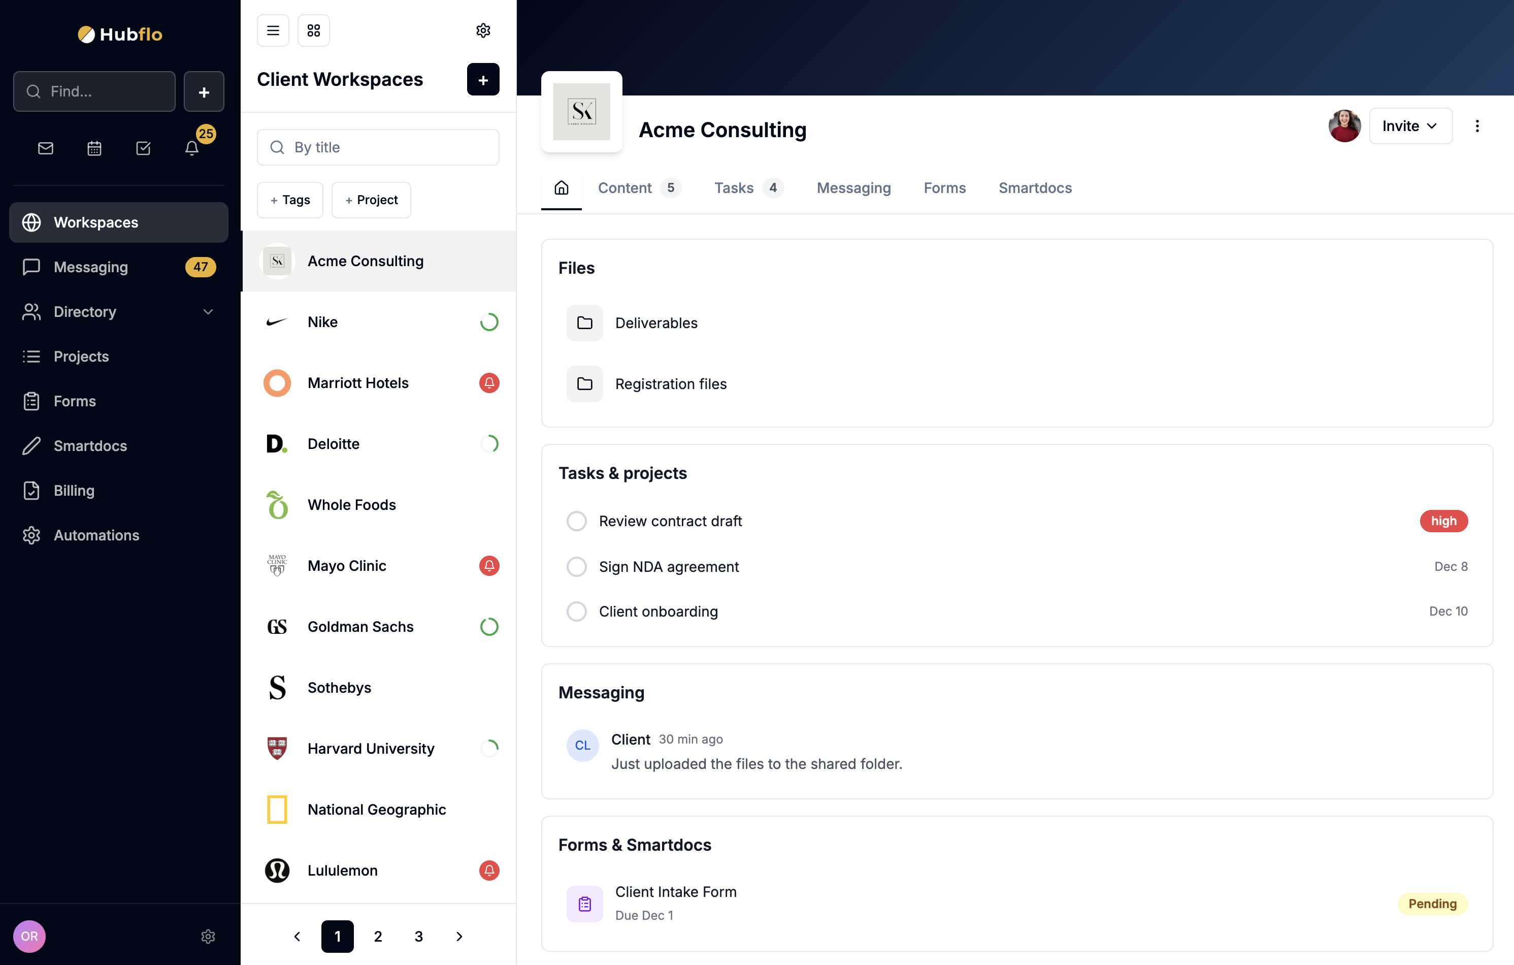
Task: Open the three-dot workspace options menu
Action: [1477, 126]
